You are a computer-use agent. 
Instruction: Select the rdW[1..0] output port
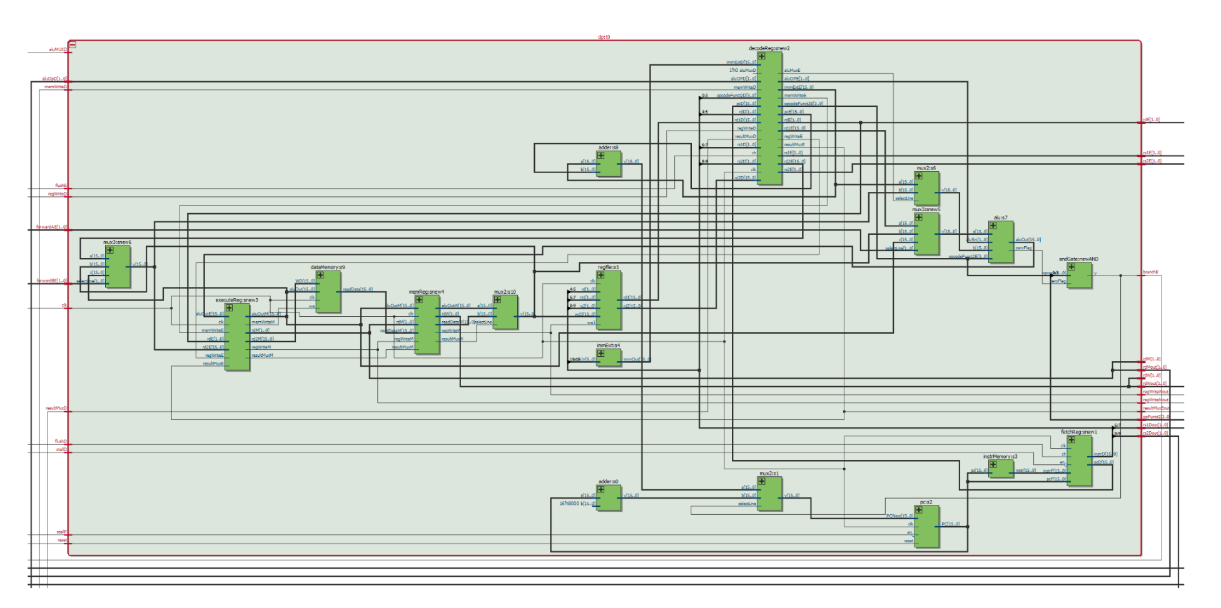click(1152, 375)
